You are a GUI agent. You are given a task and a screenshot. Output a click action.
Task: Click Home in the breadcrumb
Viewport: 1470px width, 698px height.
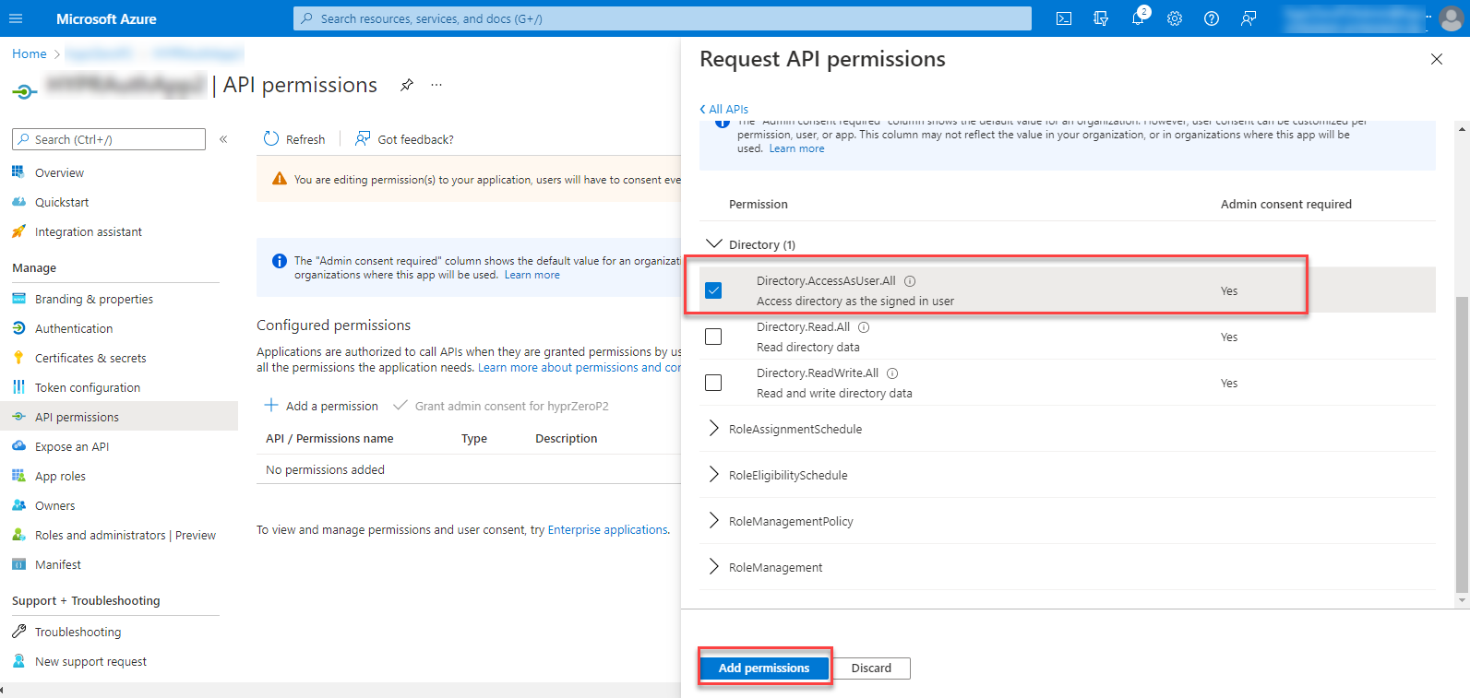[30, 53]
